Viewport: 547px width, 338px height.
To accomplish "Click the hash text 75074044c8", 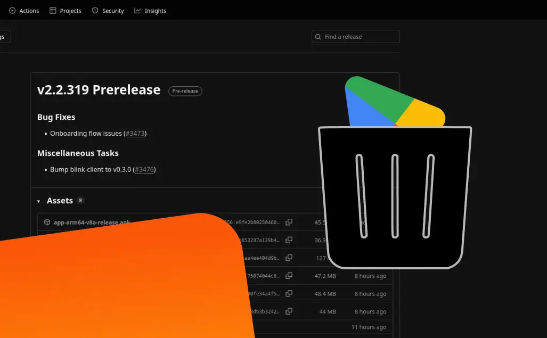I will [263, 276].
